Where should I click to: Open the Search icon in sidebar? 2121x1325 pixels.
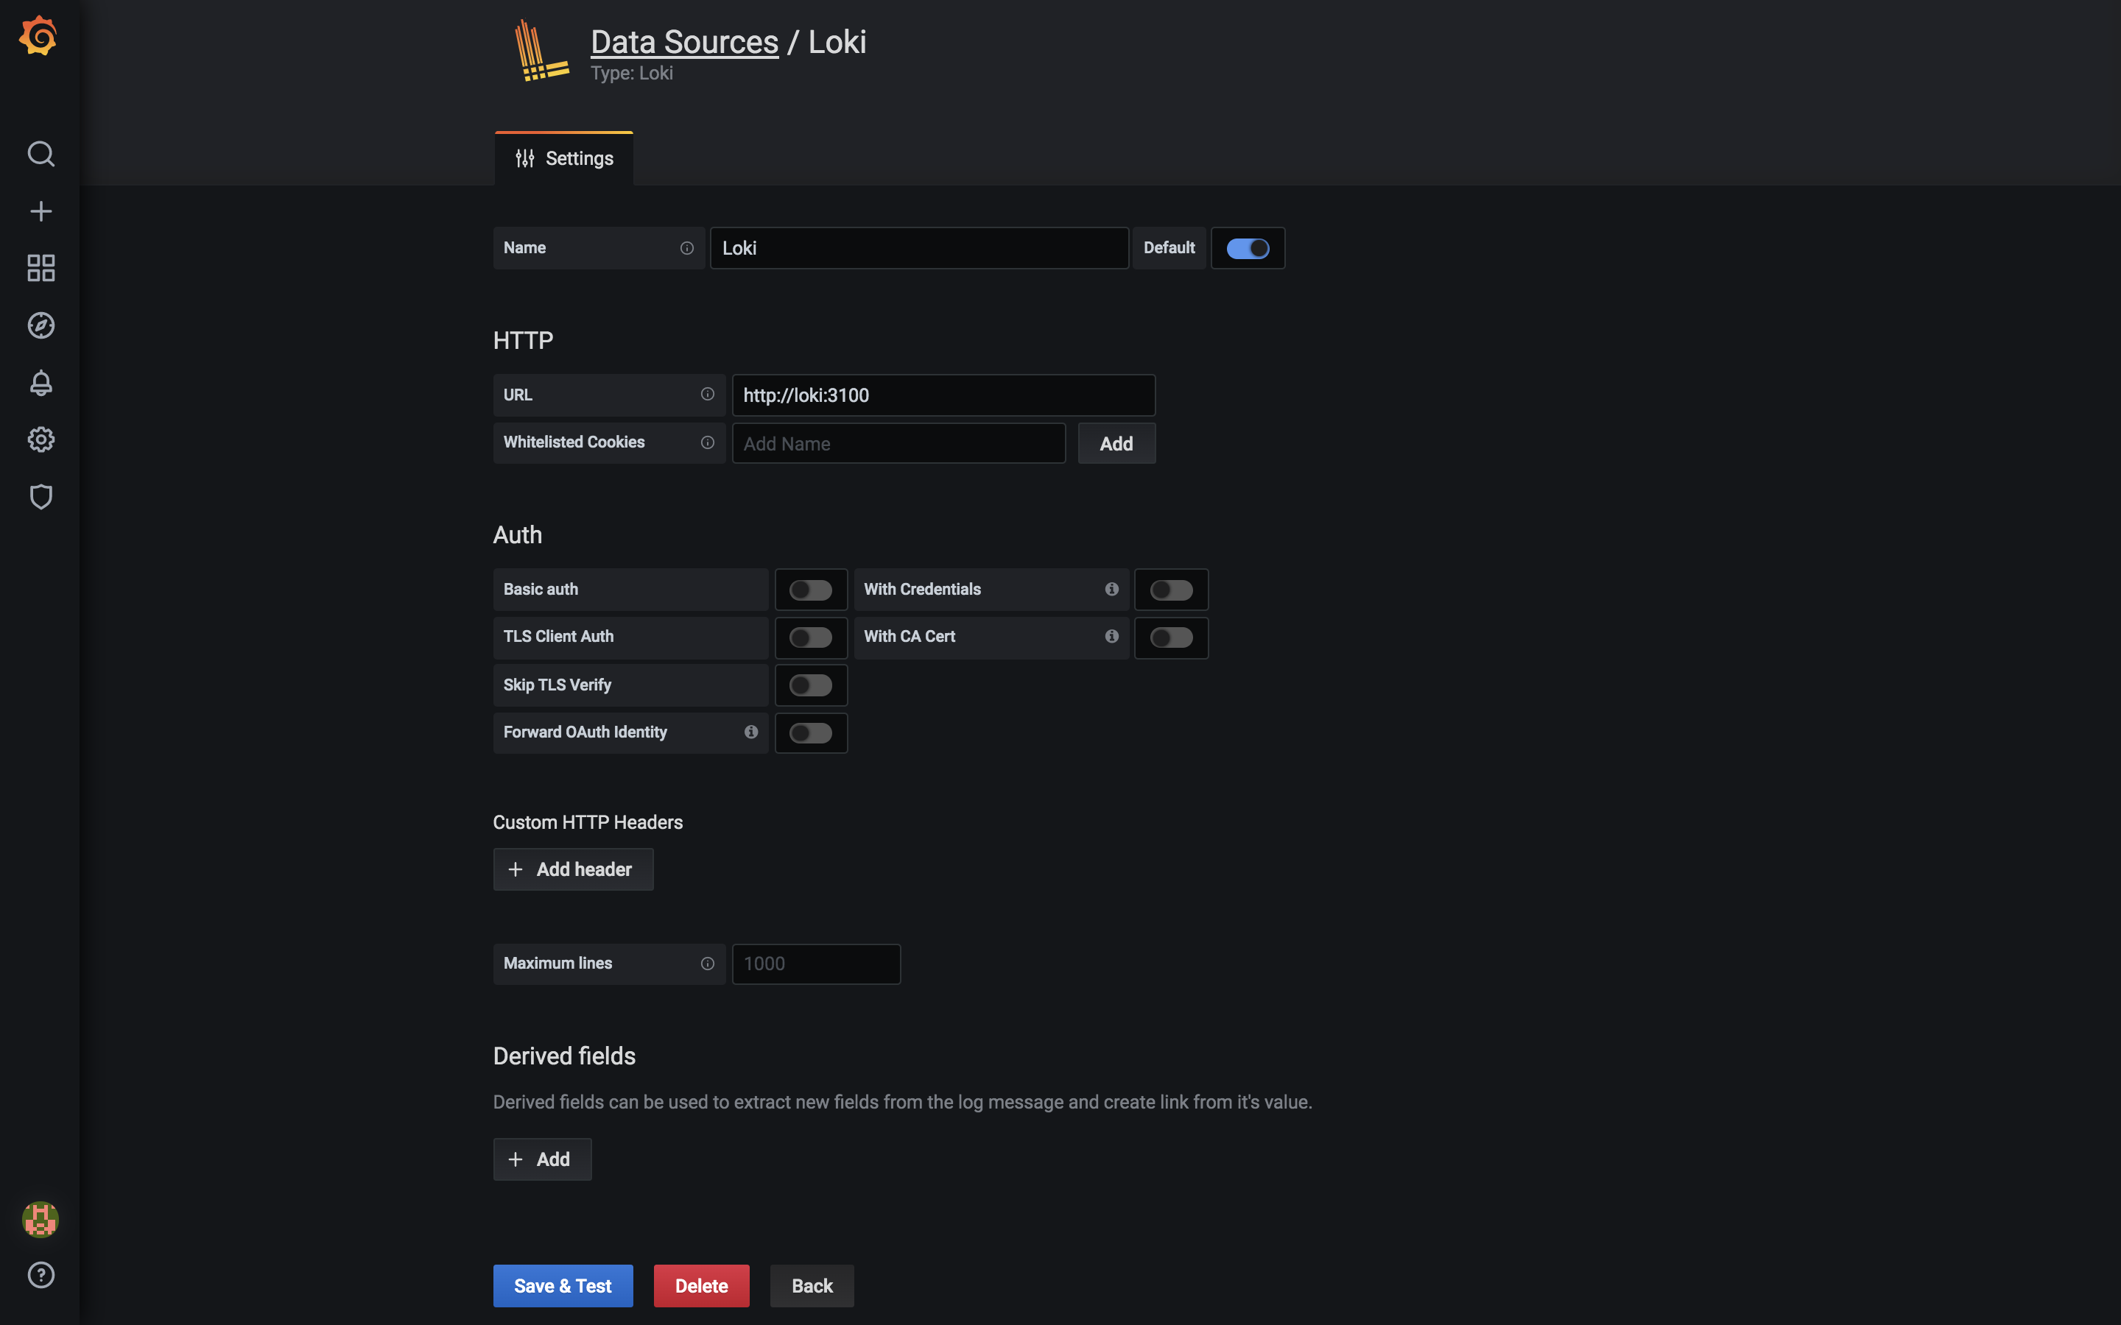[41, 155]
